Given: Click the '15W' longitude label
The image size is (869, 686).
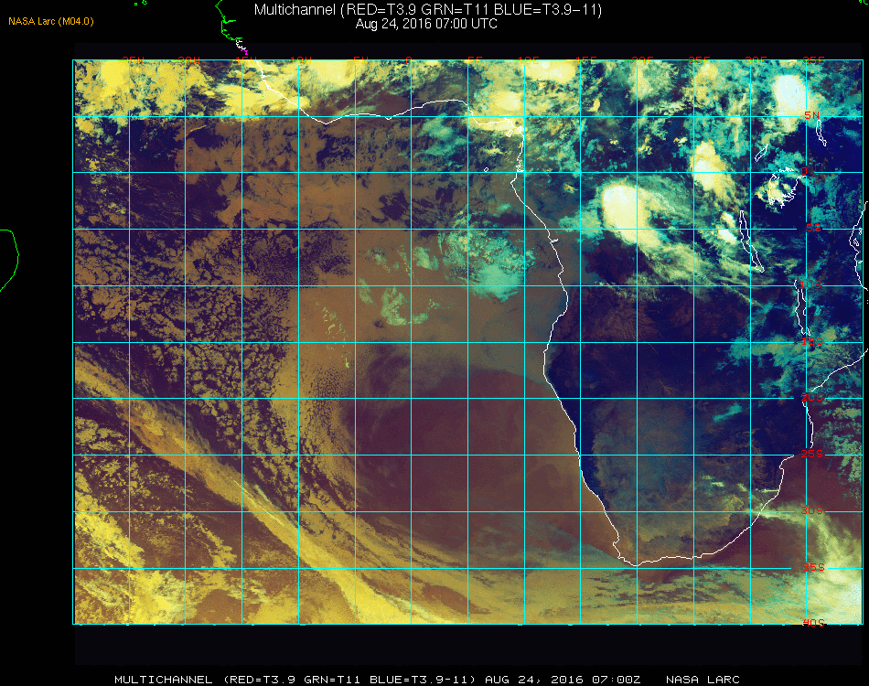Looking at the screenshot, I should coord(245,60).
